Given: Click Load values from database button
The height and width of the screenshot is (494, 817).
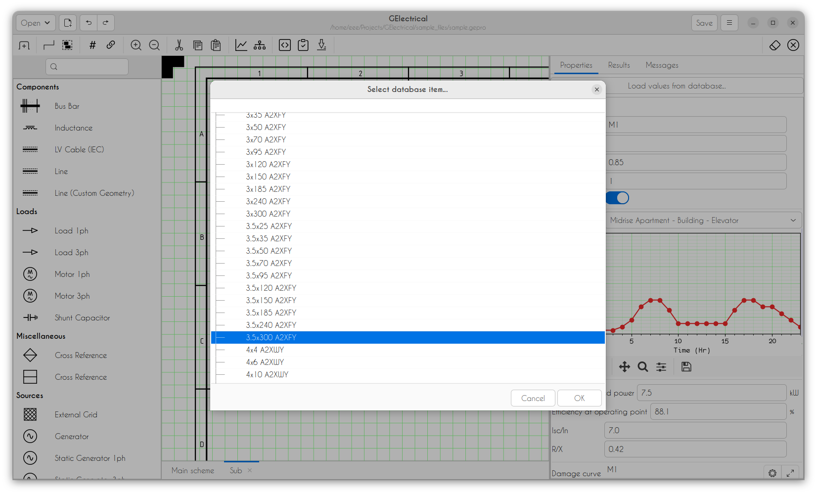Looking at the screenshot, I should (x=677, y=86).
